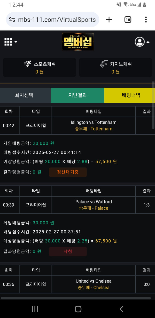Tap the 낙첨 result button
Image resolution: width=155 pixels, height=318 pixels.
[x=68, y=251]
